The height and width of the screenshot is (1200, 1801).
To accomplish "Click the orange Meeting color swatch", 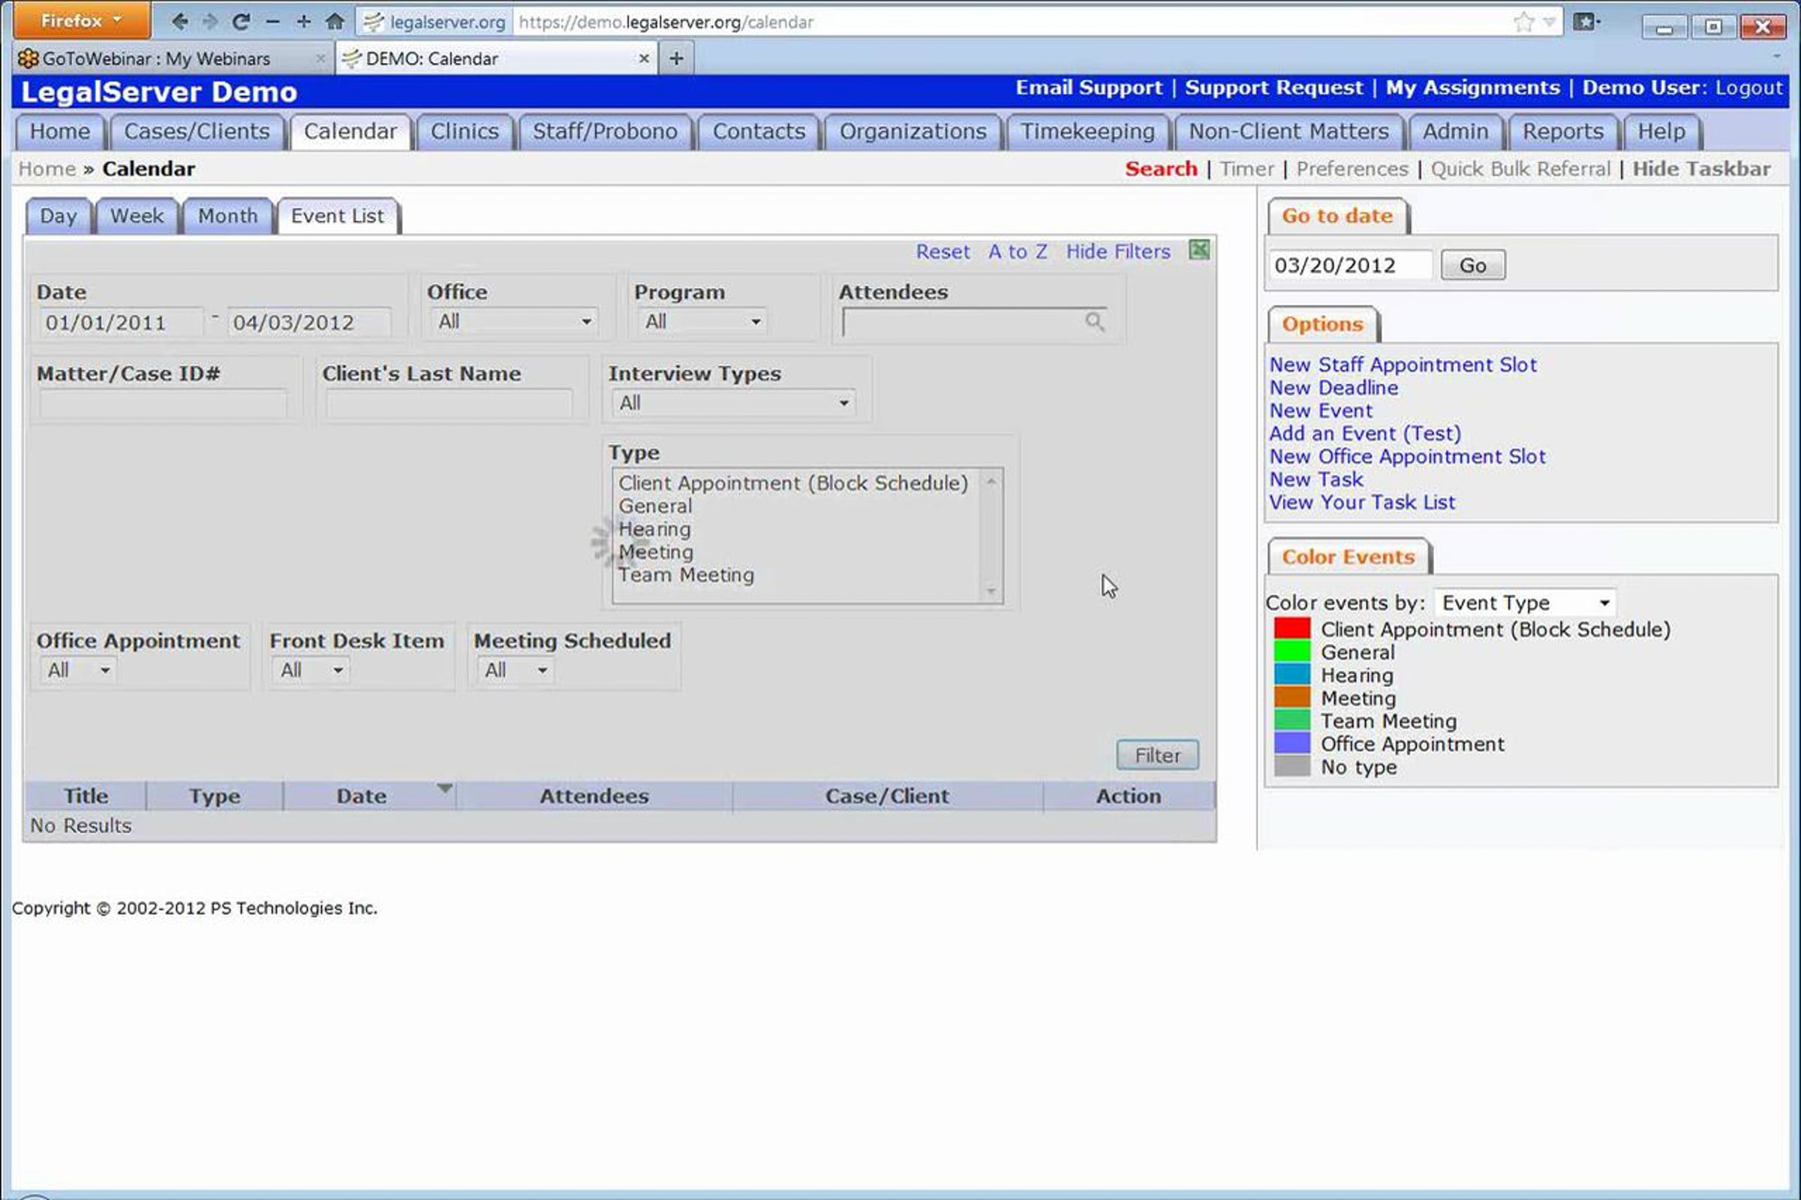I will tap(1291, 698).
